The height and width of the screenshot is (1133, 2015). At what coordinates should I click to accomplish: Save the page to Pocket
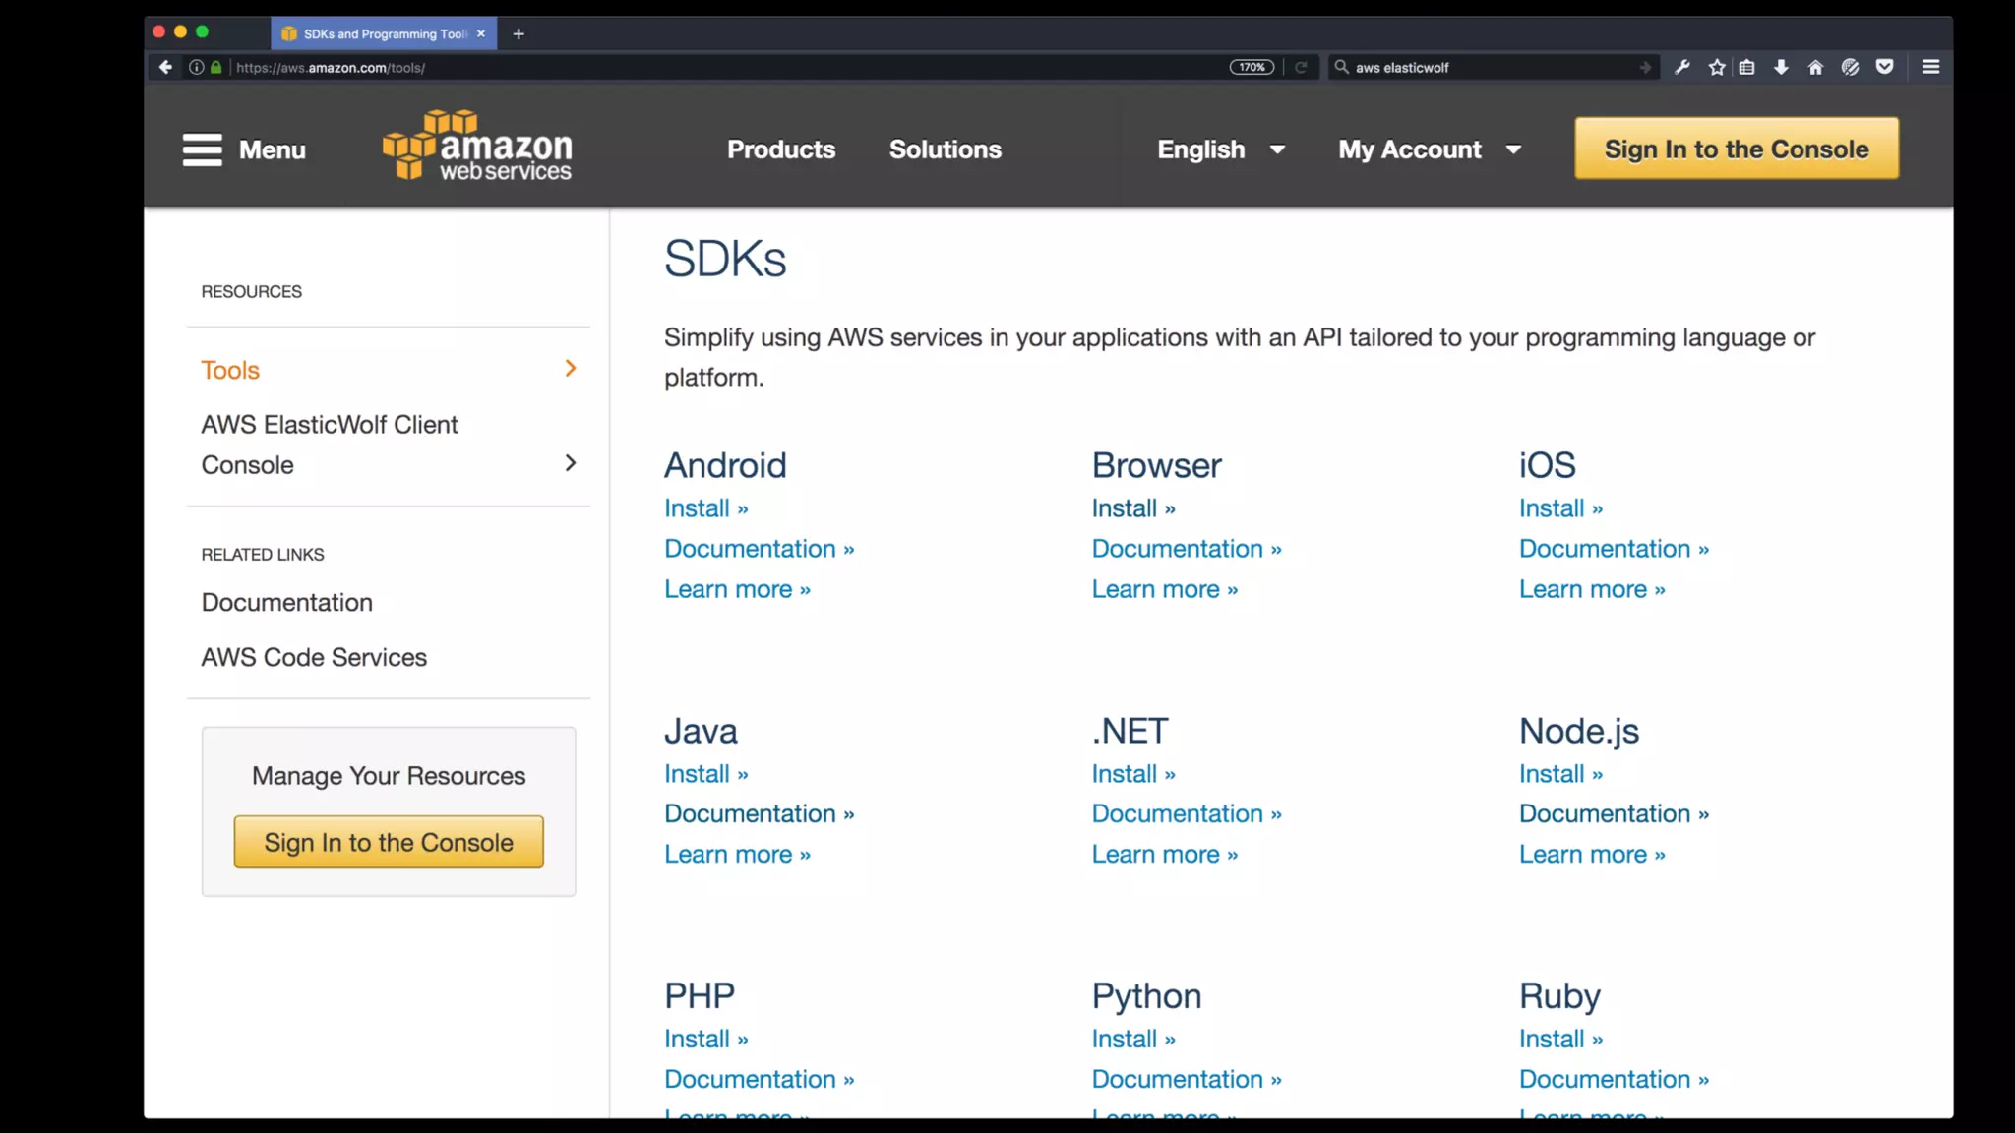(1884, 67)
